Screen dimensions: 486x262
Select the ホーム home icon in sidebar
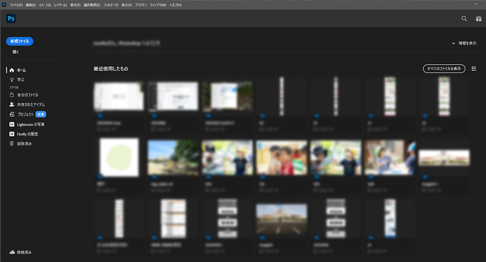pyautogui.click(x=12, y=70)
